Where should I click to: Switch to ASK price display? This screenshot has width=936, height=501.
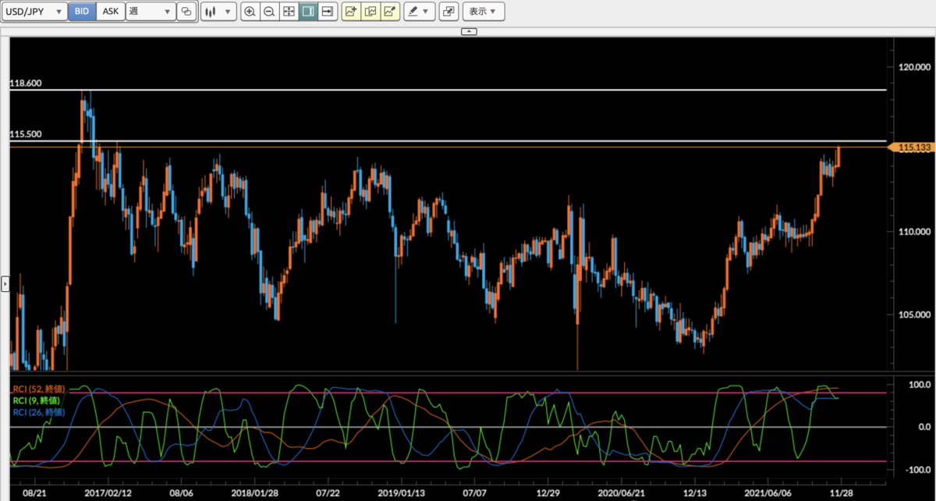(110, 12)
